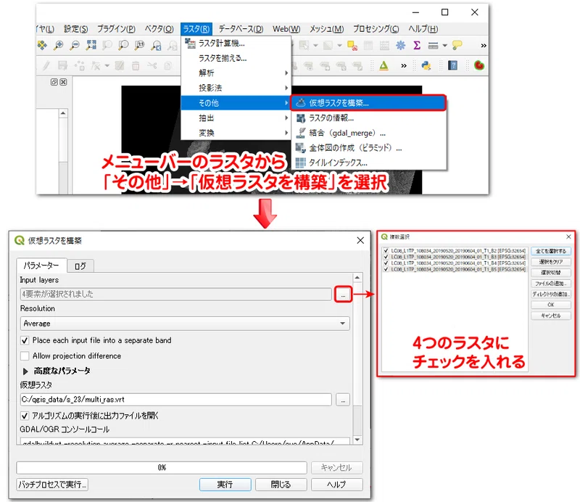The height and width of the screenshot is (502, 580).
Task: Expand the 投影法 submenu
Action: coord(236,88)
